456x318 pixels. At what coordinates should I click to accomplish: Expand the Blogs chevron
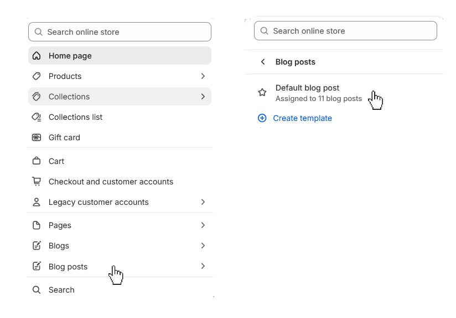click(203, 246)
